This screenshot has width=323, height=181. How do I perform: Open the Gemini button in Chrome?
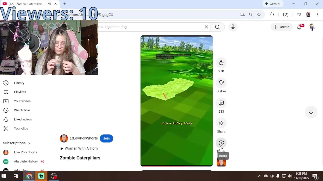pyautogui.click(x=273, y=4)
